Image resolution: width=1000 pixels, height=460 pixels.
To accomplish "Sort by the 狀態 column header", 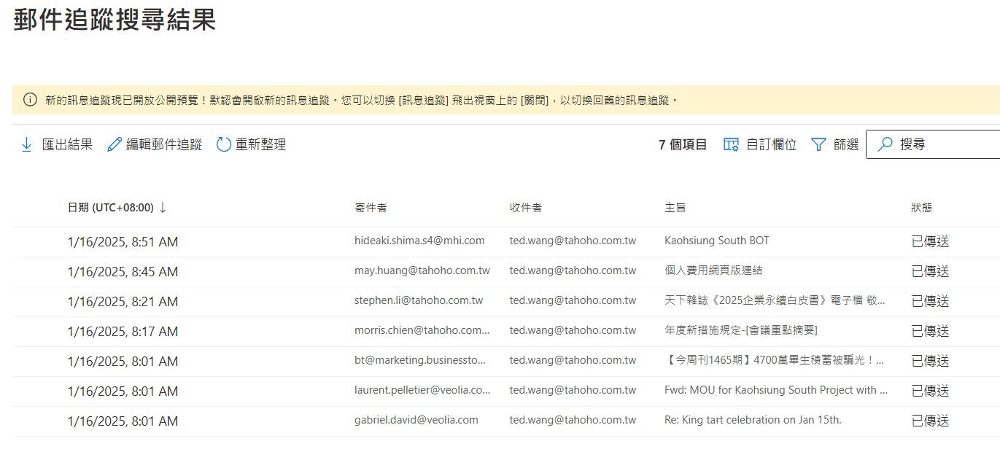I will tap(921, 208).
